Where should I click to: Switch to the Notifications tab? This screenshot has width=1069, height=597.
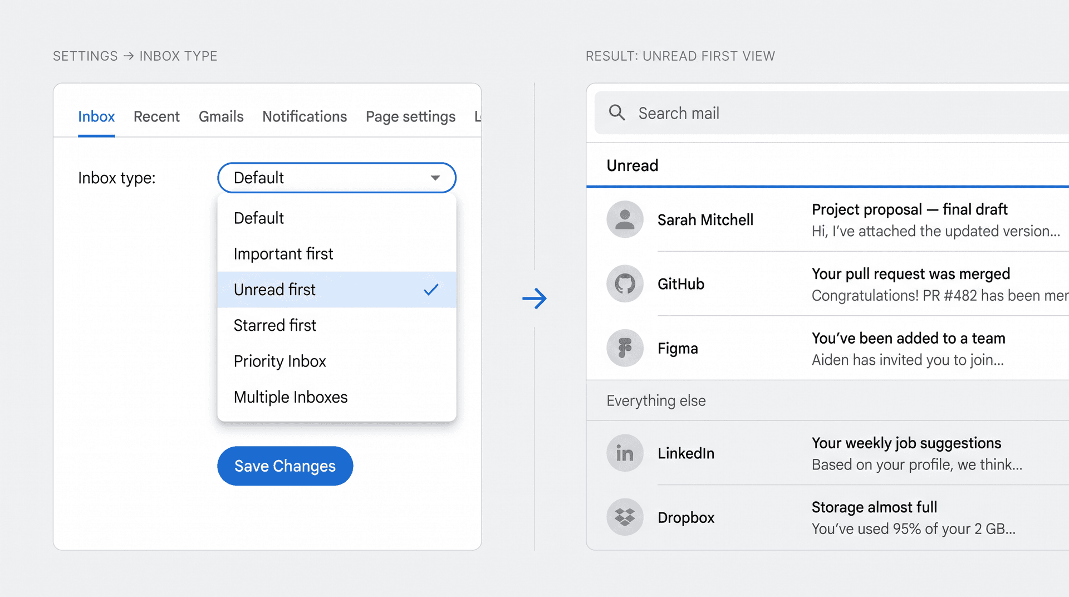coord(305,116)
